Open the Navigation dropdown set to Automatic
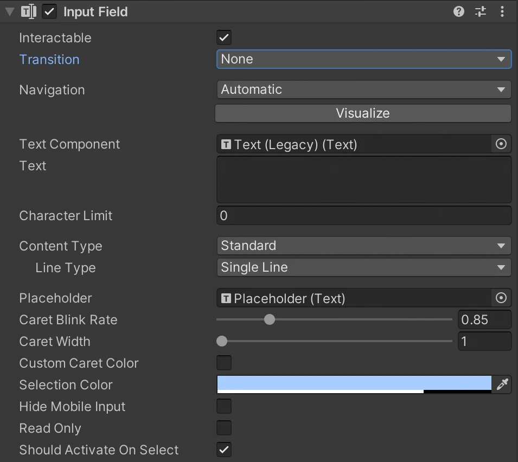Viewport: 518px width, 462px height. (363, 89)
